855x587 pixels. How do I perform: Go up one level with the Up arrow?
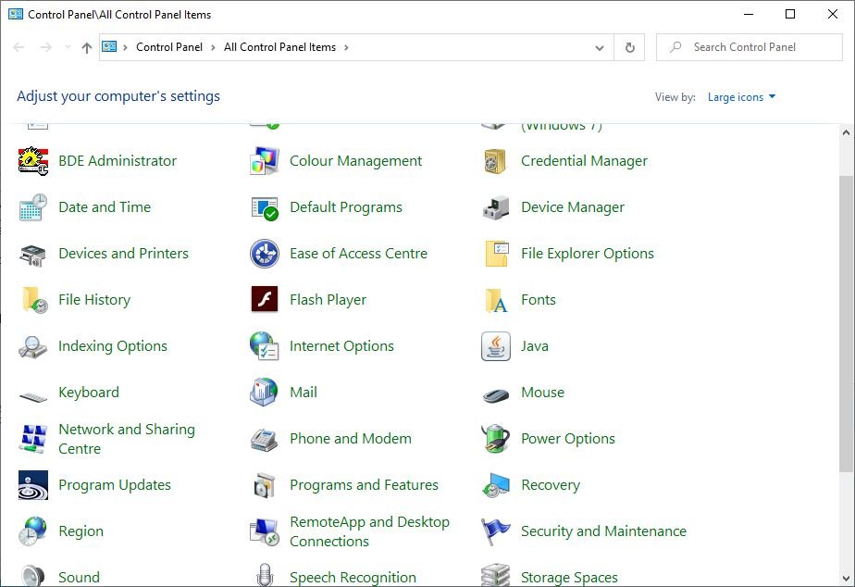[x=87, y=48]
